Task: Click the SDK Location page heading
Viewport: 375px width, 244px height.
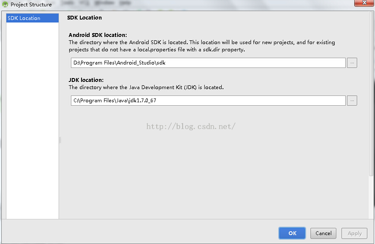Action: pyautogui.click(x=85, y=18)
